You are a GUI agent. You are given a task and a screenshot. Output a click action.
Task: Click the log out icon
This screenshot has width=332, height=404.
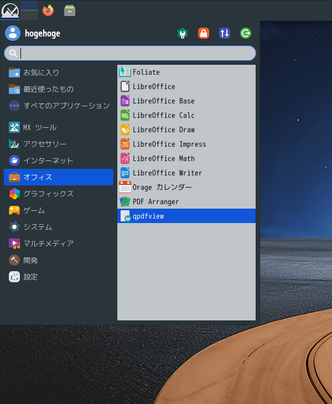tap(246, 33)
